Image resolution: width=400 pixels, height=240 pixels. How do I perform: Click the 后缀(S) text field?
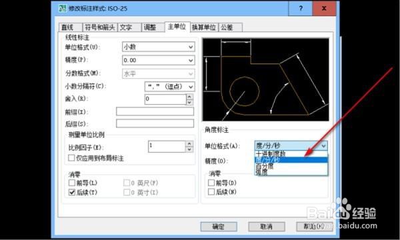point(155,123)
